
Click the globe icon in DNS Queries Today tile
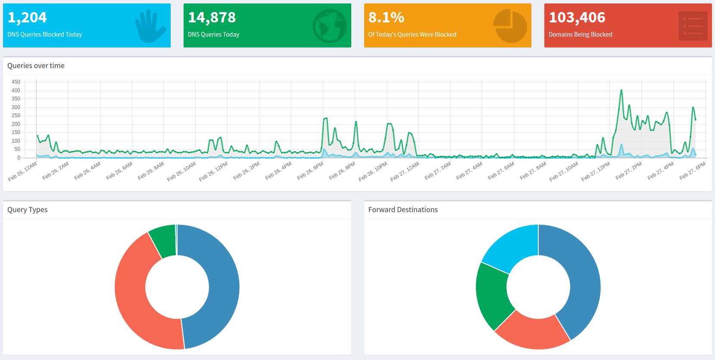[330, 26]
